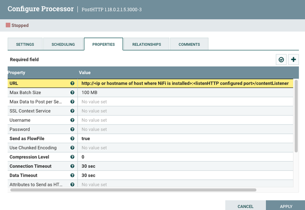
Task: Open help icon for Compression Level
Action: (x=72, y=157)
